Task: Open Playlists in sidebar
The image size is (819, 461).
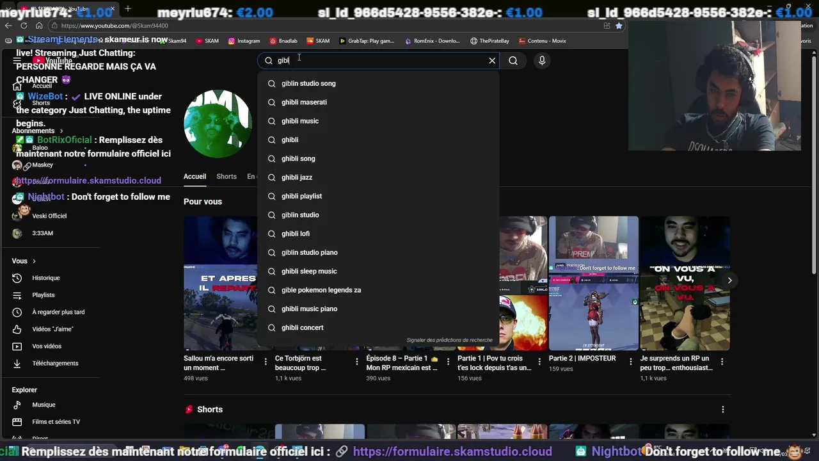Action: [43, 295]
